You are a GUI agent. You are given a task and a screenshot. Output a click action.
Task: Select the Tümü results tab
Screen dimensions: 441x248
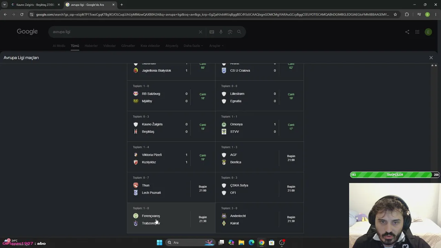pos(75,46)
